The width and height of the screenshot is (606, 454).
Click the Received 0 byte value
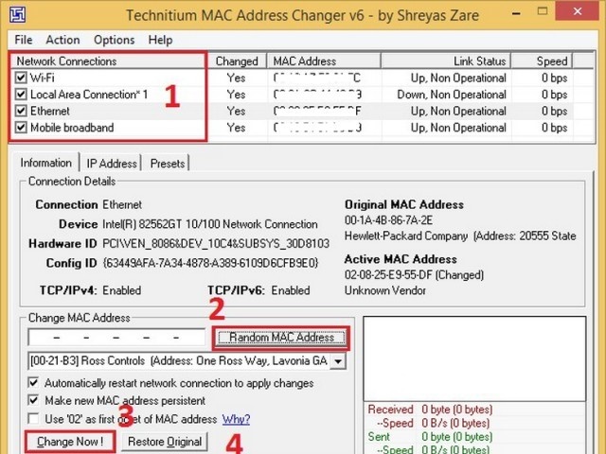456,410
